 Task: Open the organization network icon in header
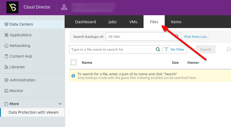64,7
